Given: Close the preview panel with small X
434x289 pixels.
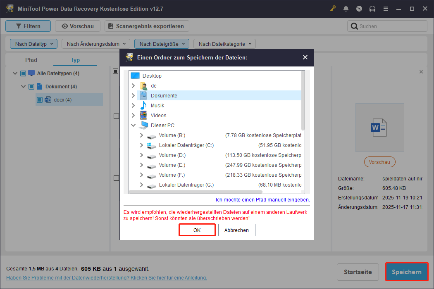Looking at the screenshot, I should (421, 72).
